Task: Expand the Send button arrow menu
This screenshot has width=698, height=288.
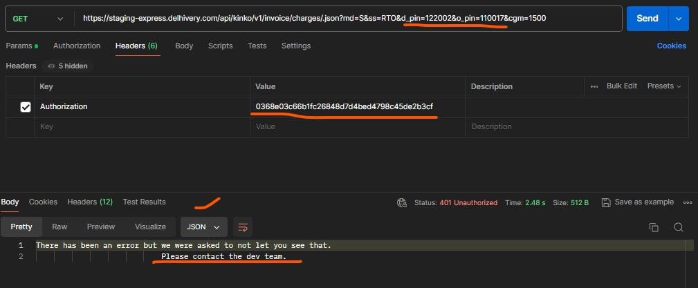Action: click(x=679, y=19)
